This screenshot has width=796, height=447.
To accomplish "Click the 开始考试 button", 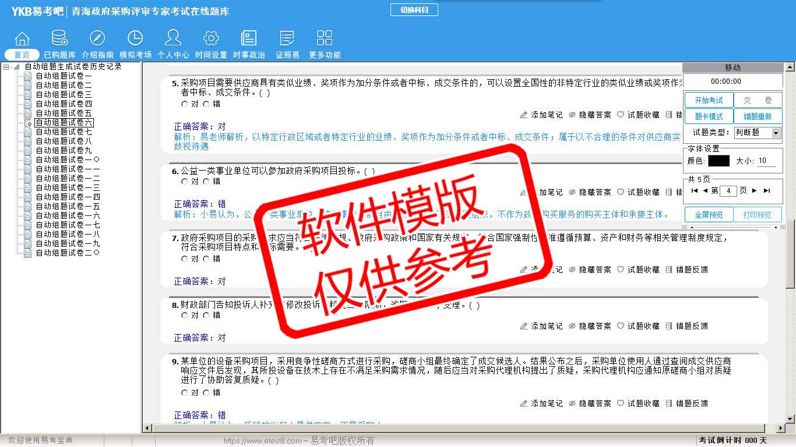I will tap(708, 100).
